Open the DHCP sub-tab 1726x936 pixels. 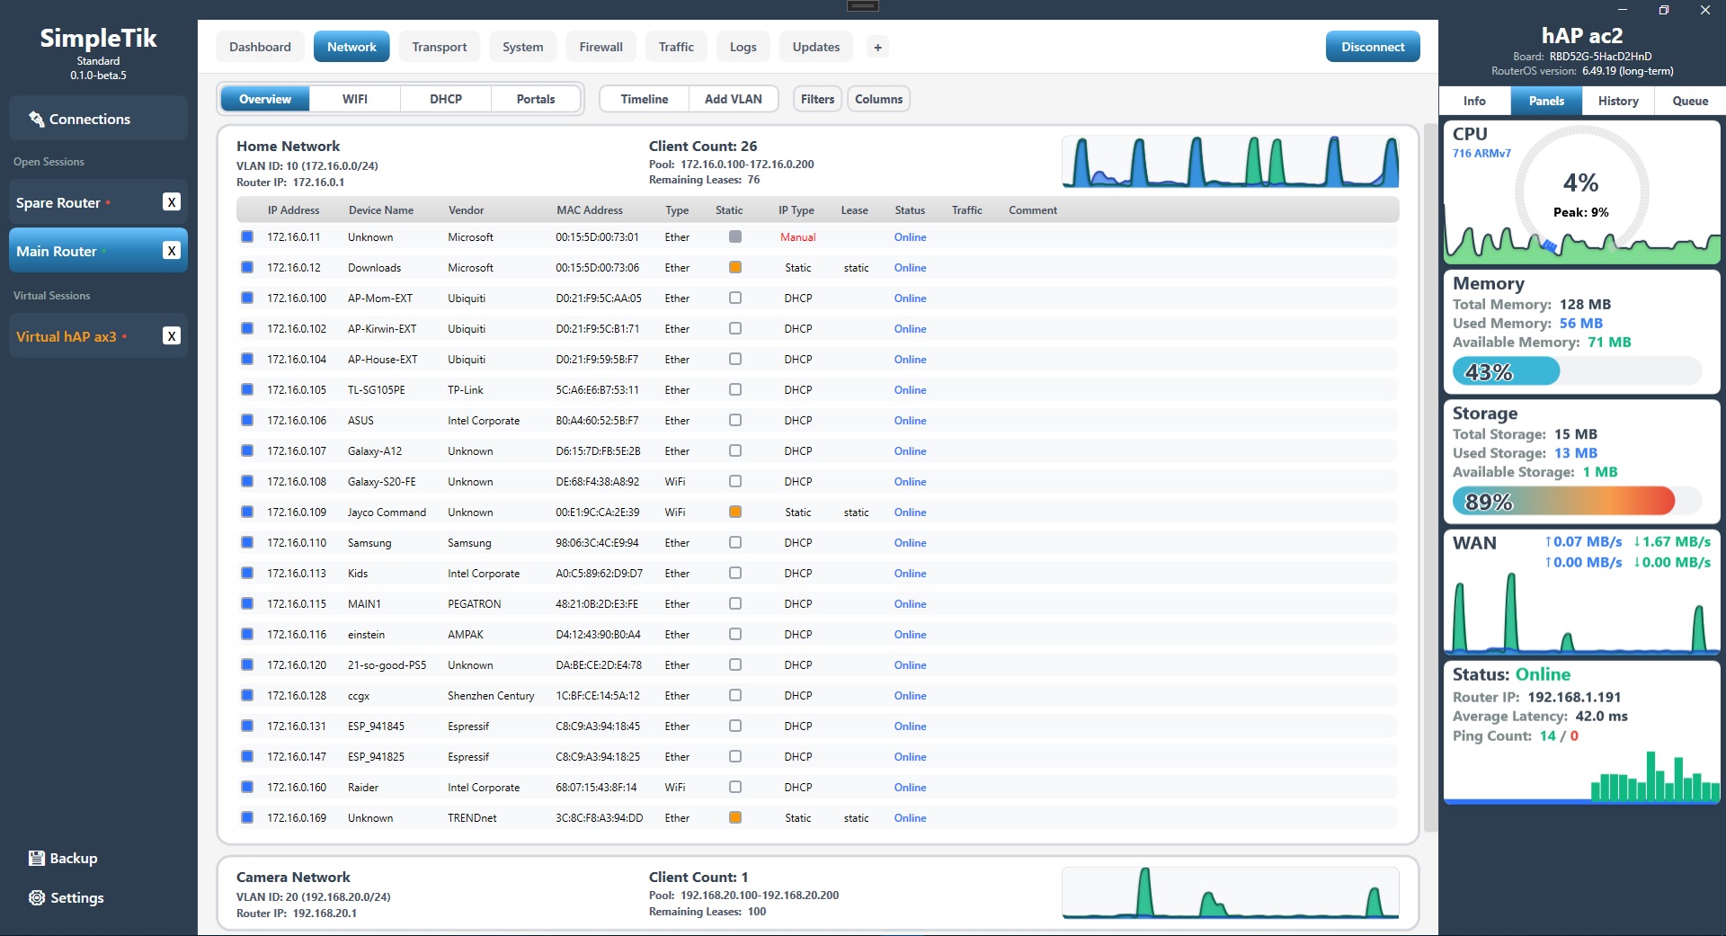(x=446, y=99)
